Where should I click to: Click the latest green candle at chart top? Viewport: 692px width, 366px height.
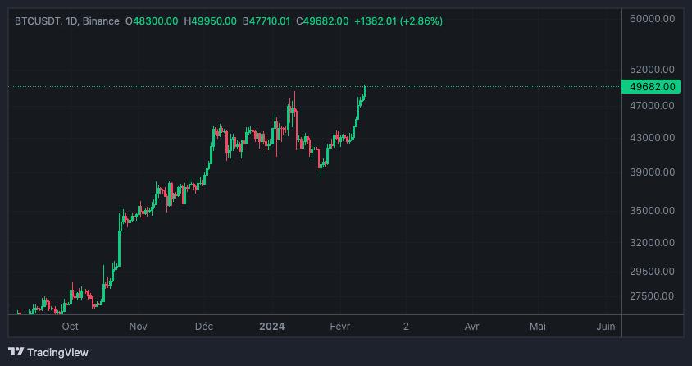[x=365, y=90]
